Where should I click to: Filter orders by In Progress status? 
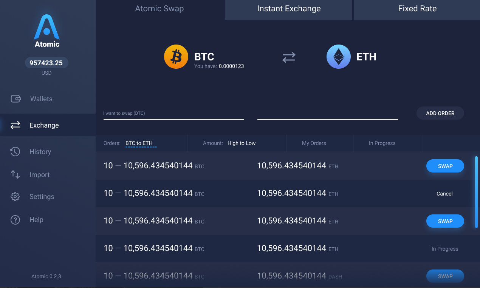pos(382,143)
